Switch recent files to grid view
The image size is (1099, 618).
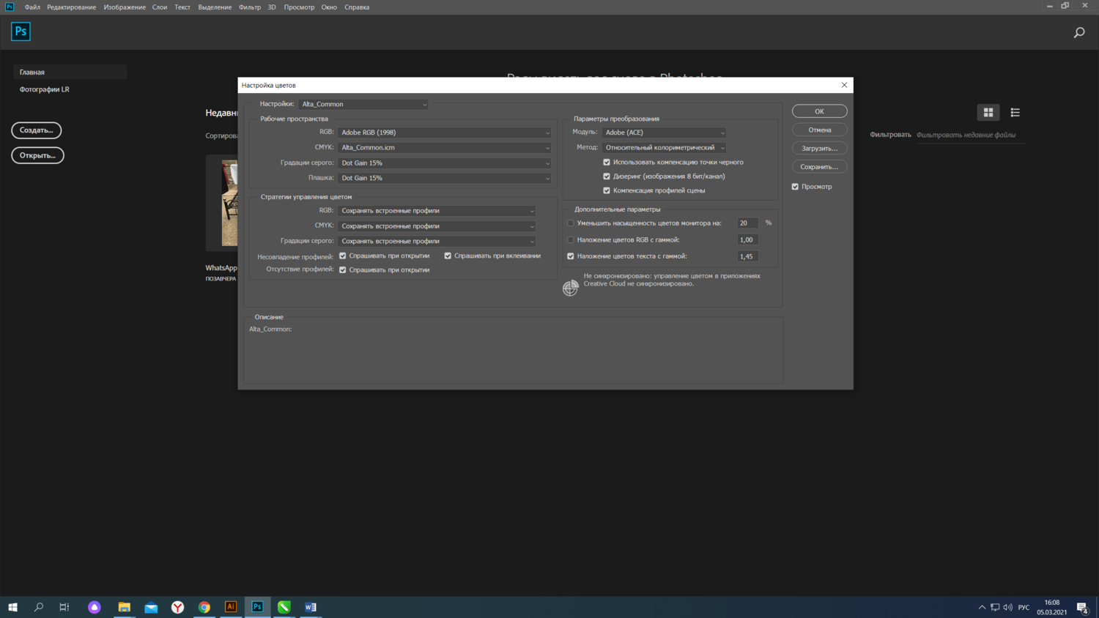tap(988, 113)
